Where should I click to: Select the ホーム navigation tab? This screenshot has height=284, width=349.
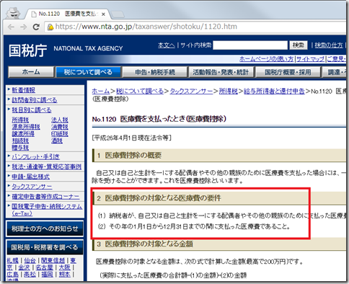coord(31,72)
